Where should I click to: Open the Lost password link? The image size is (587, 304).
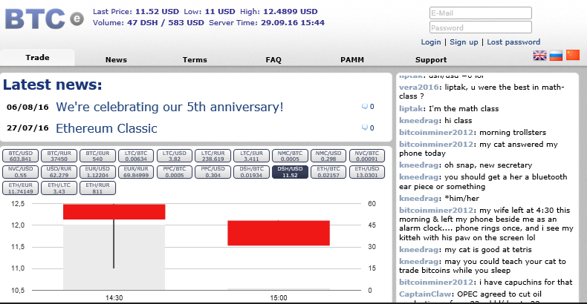pyautogui.click(x=513, y=42)
